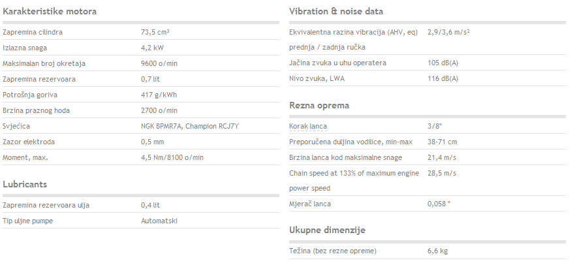Image resolution: width=579 pixels, height=267 pixels.
Task: Click the 9600 o/min maximum speed value
Action: pyautogui.click(x=159, y=63)
